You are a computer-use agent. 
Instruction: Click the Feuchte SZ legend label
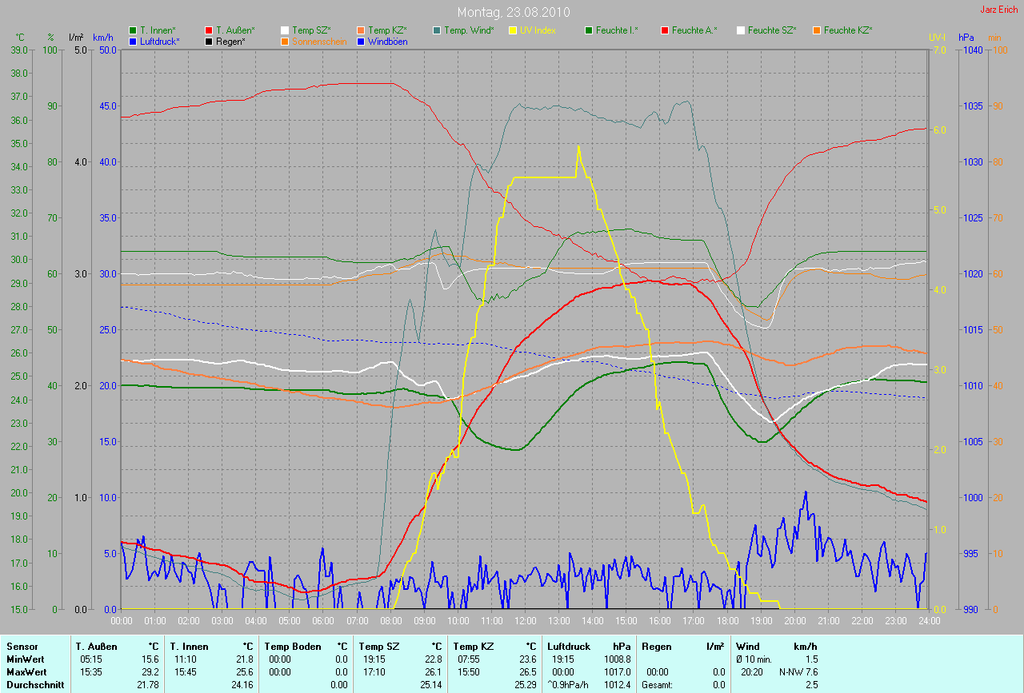point(772,30)
